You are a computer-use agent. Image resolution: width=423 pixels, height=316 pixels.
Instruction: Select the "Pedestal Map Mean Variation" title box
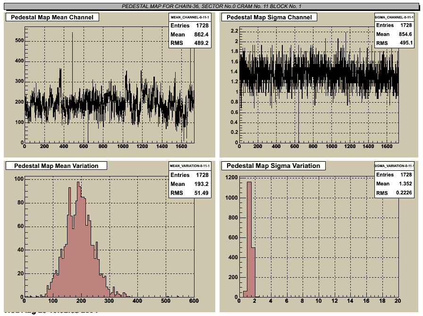(x=56, y=166)
